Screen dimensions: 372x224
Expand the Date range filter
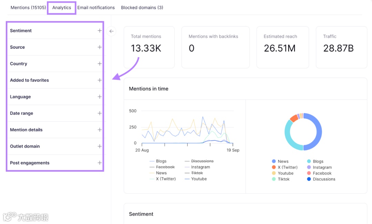pos(55,113)
